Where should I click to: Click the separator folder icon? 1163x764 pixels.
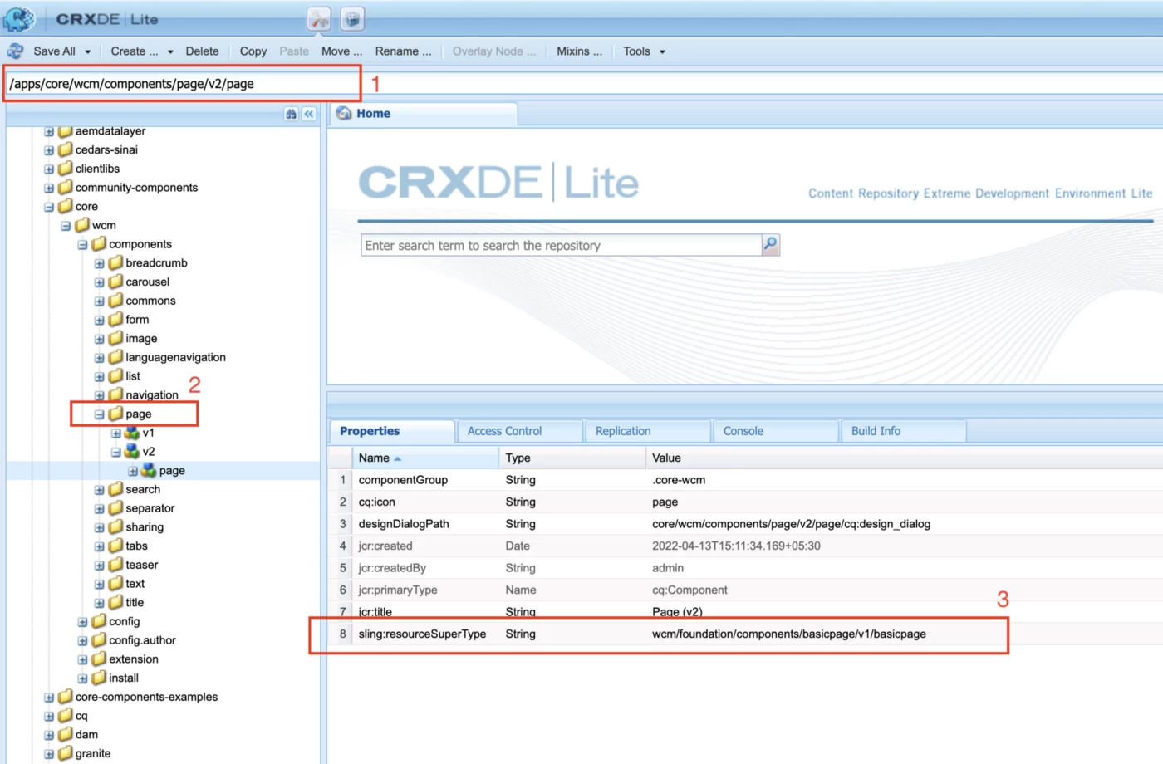[115, 508]
